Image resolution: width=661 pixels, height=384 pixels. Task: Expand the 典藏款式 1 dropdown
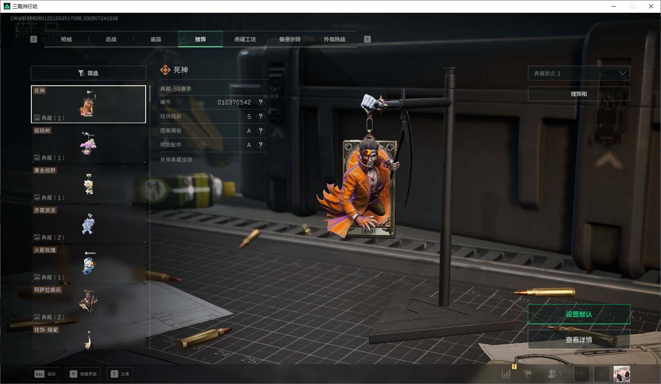click(579, 73)
